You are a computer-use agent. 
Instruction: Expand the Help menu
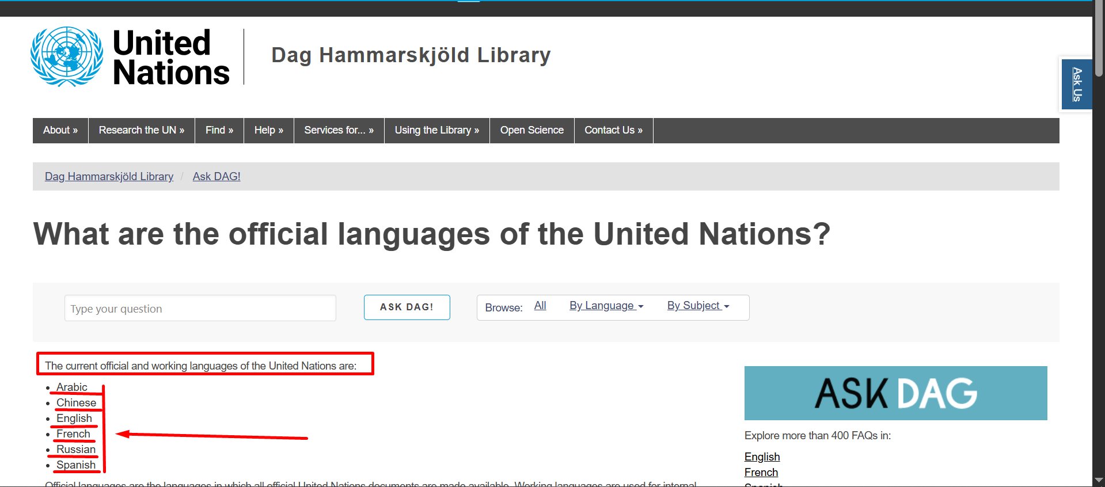[x=269, y=130]
